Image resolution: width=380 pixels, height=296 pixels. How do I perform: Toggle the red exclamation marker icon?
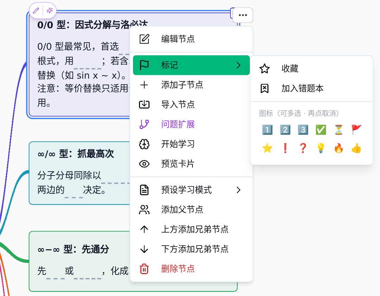coord(285,148)
